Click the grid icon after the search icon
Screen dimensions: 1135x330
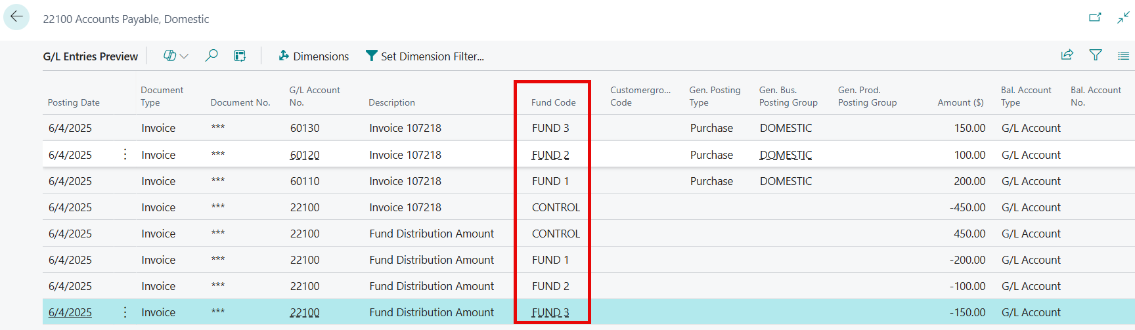coord(240,56)
